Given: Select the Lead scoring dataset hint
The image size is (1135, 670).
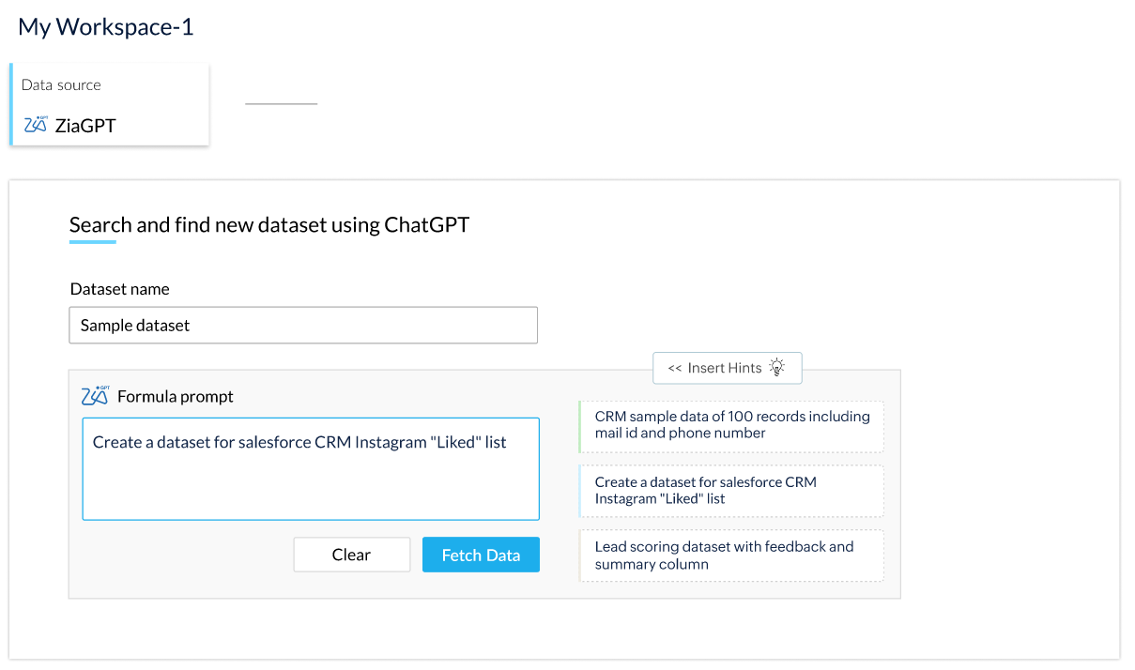Looking at the screenshot, I should (x=731, y=556).
